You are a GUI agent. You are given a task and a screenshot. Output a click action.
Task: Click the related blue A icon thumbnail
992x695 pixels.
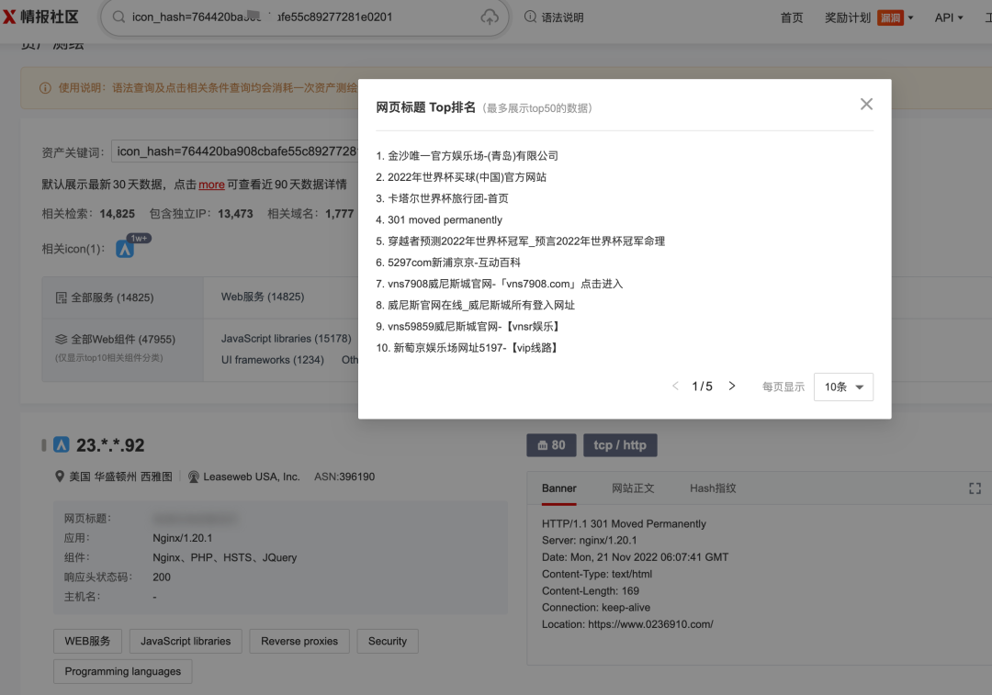[x=125, y=249]
